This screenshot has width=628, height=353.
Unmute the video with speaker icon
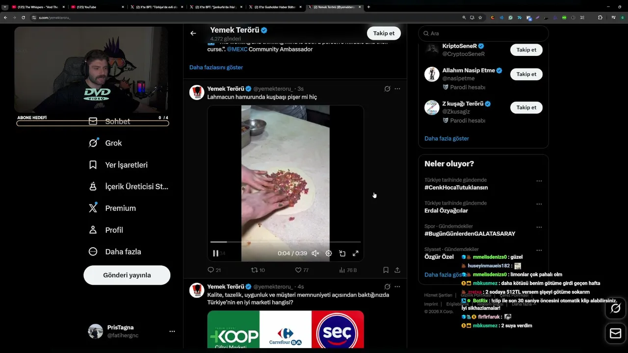click(315, 253)
